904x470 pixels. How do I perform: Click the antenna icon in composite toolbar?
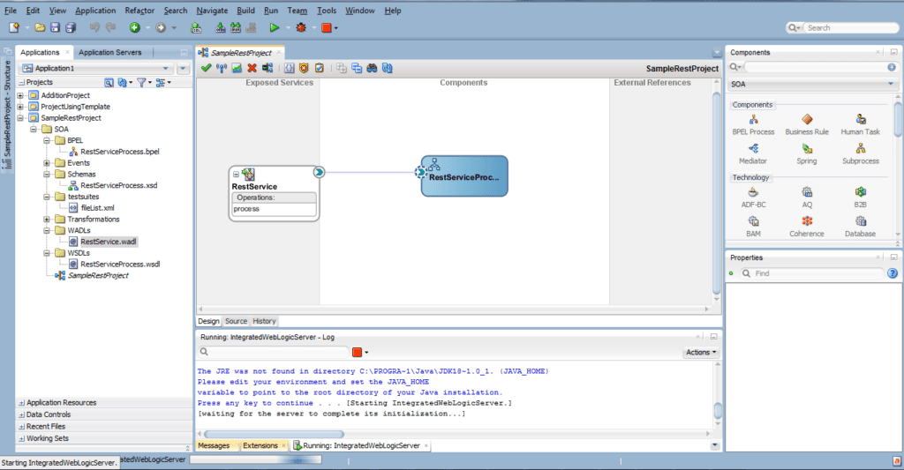[x=222, y=68]
